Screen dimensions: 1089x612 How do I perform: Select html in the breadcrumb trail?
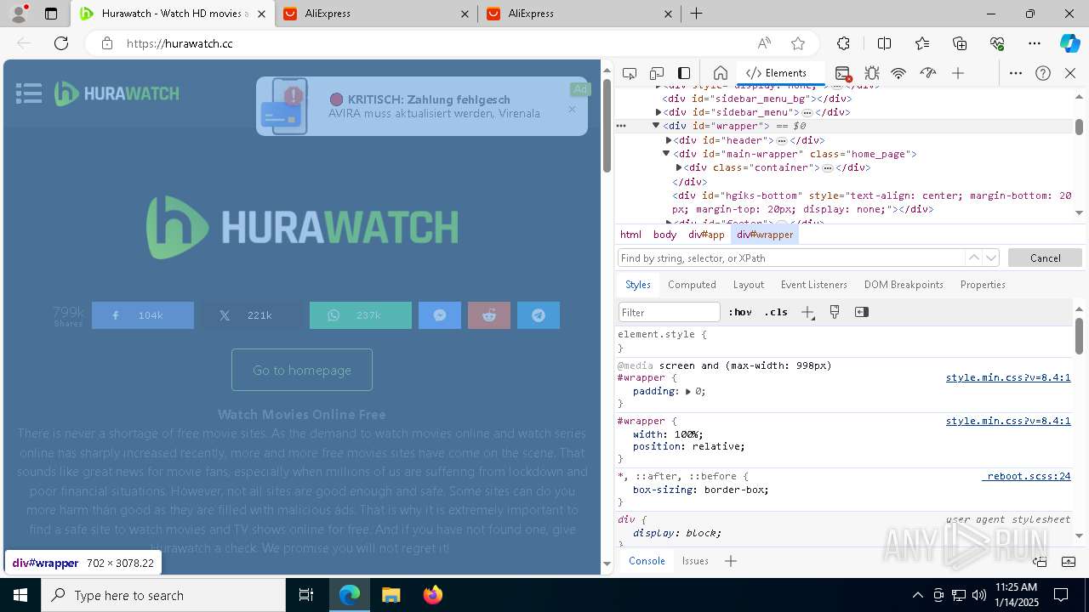[630, 235]
